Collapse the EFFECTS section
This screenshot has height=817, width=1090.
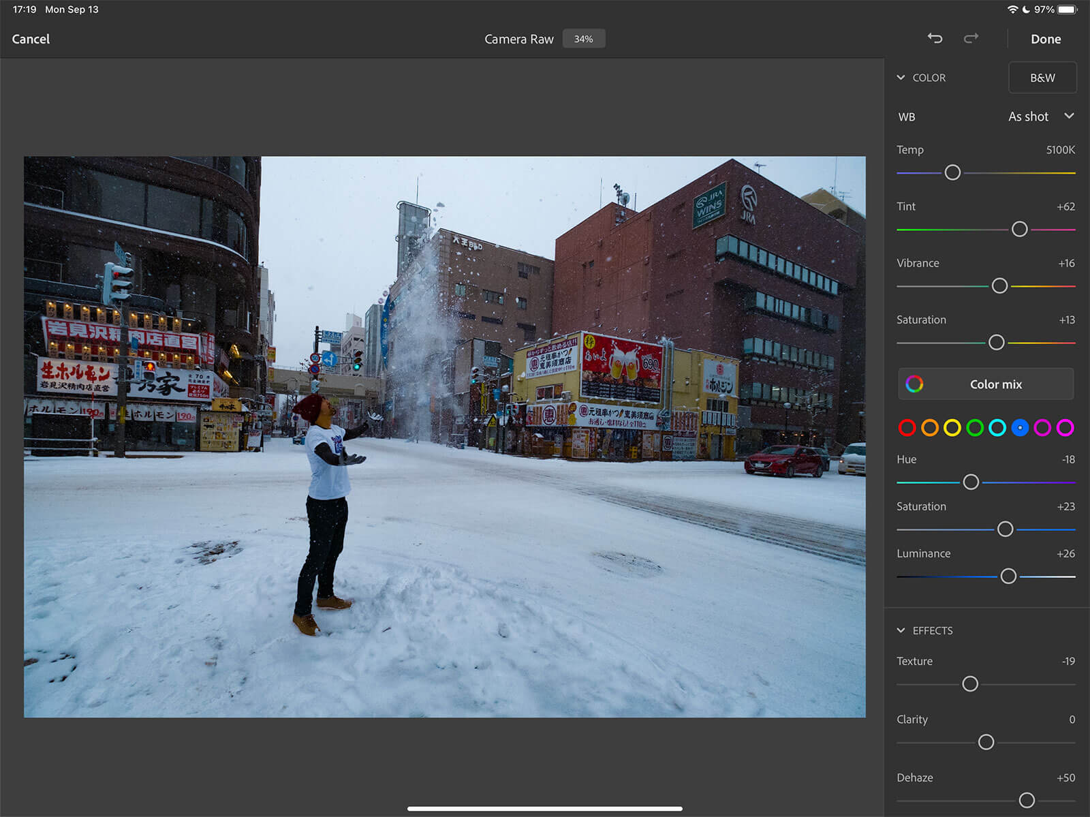click(x=901, y=630)
